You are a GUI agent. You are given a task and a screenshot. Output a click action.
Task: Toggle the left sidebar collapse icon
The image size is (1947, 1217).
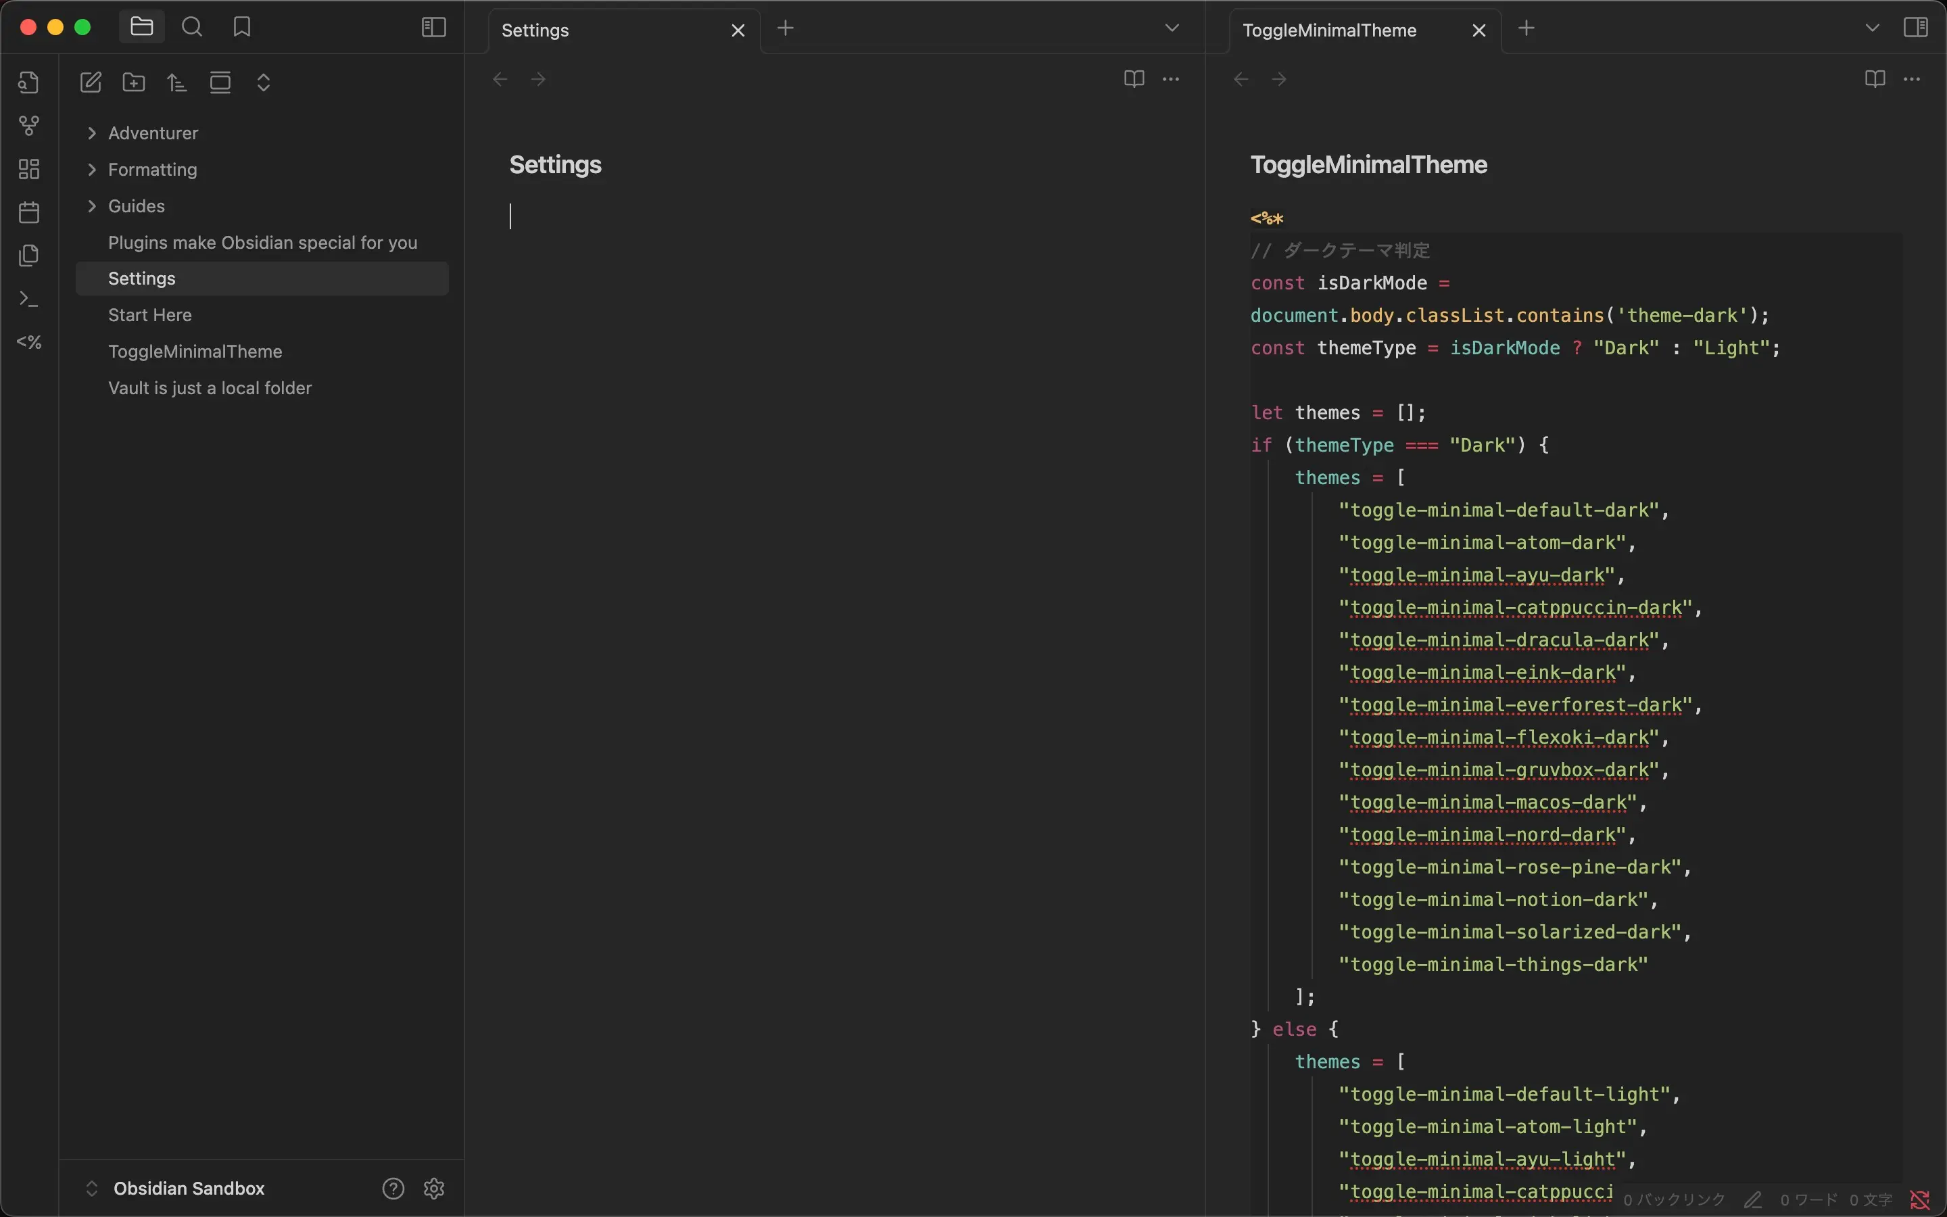click(x=433, y=27)
